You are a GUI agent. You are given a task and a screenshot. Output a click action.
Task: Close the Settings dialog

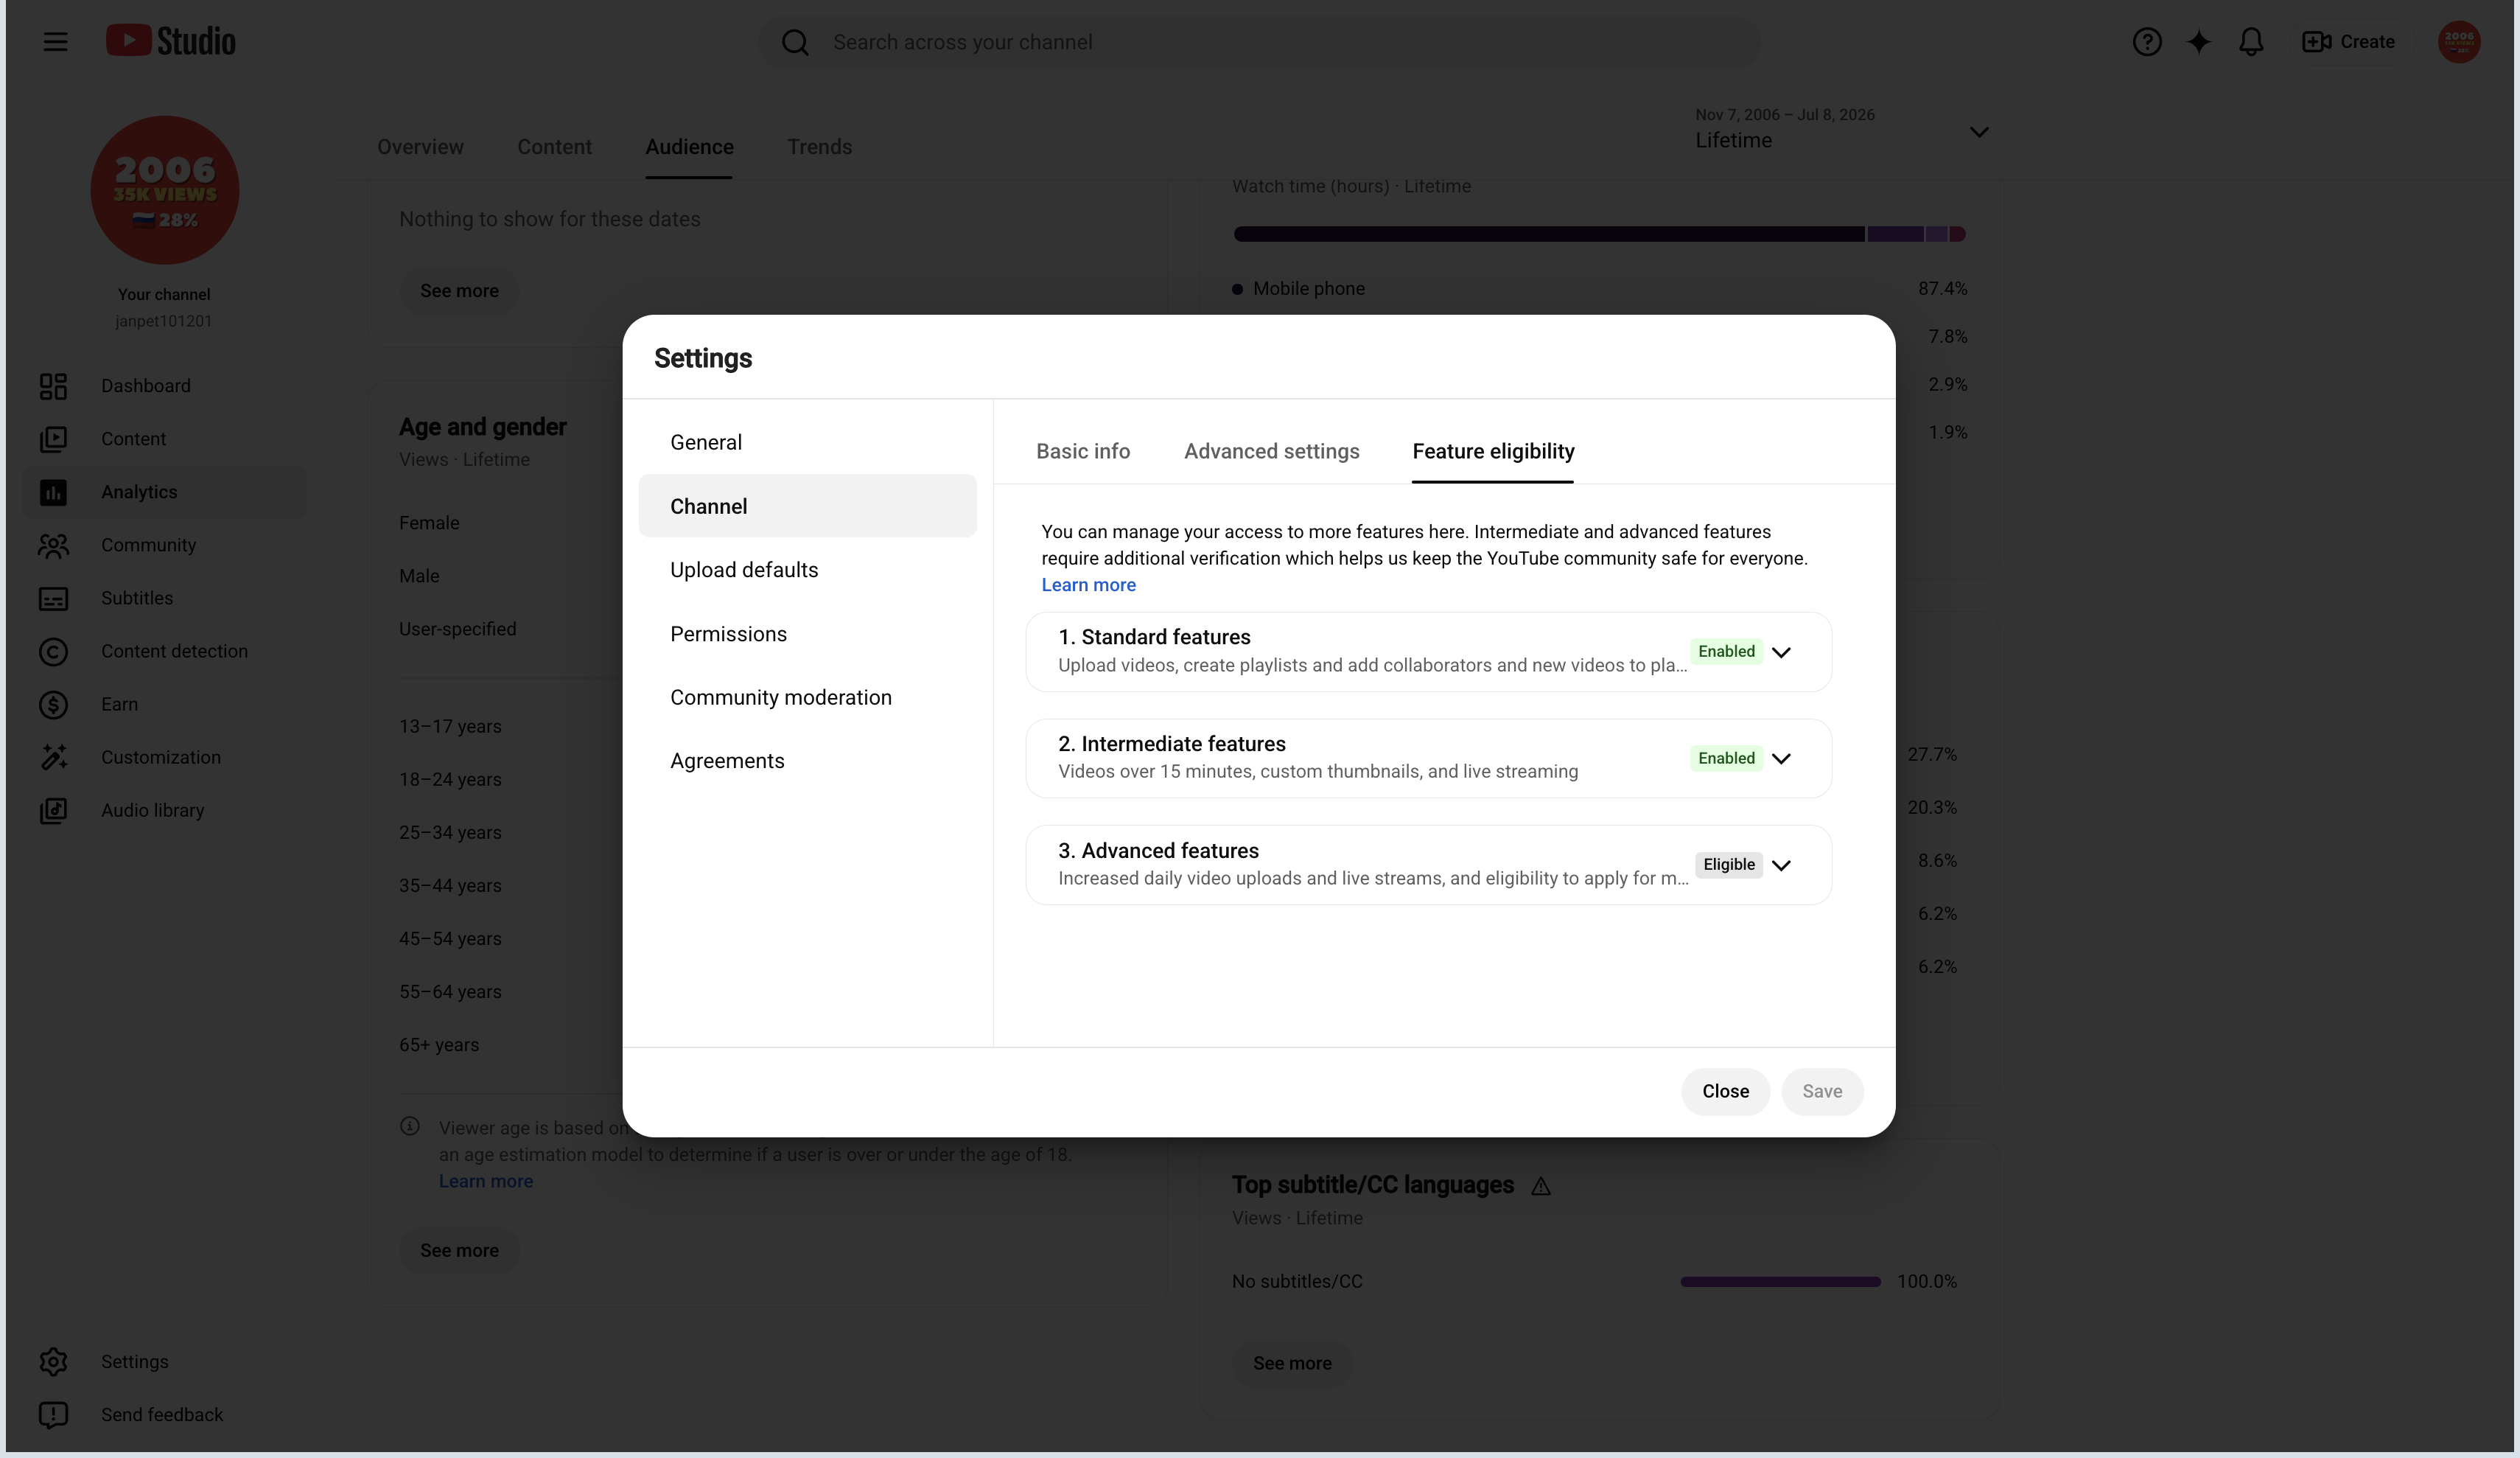[1725, 1092]
